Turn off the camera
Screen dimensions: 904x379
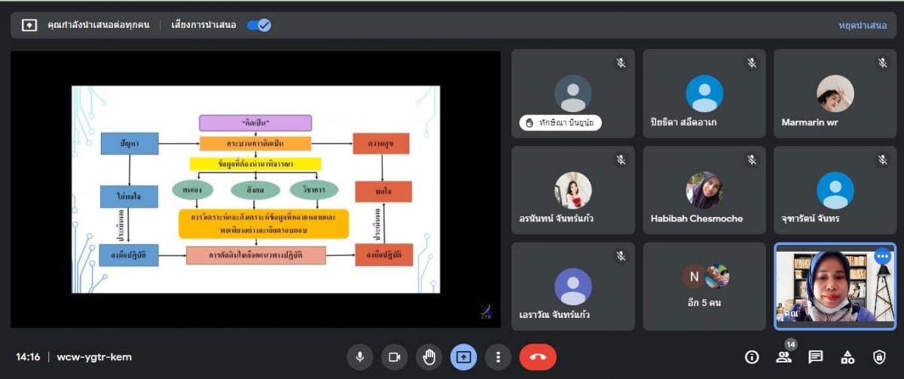click(394, 357)
